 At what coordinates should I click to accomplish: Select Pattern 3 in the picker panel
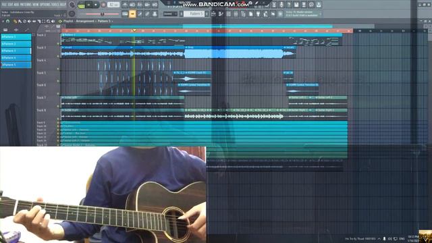pyautogui.click(x=16, y=51)
